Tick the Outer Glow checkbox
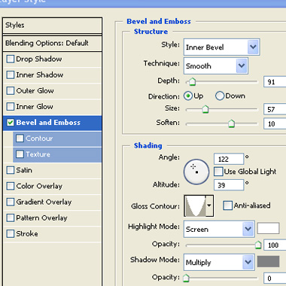 11,91
